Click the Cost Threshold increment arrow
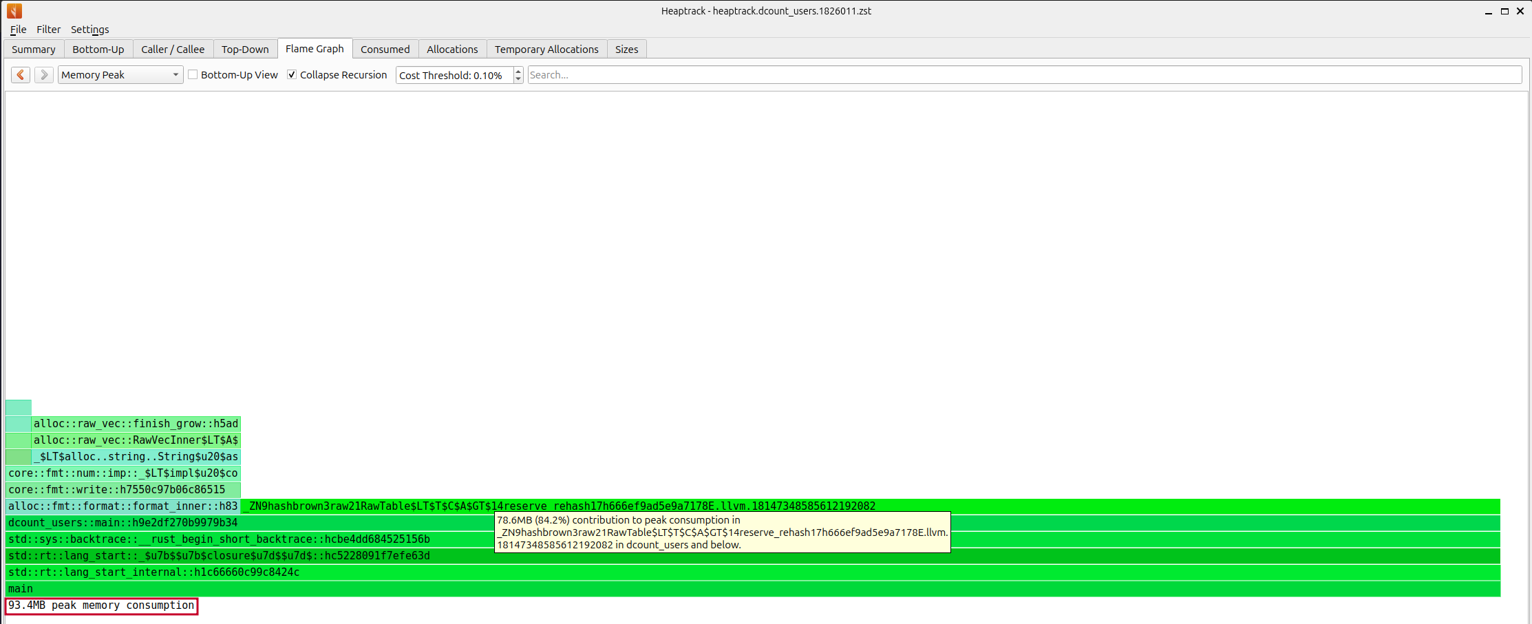The height and width of the screenshot is (624, 1532). (517, 71)
